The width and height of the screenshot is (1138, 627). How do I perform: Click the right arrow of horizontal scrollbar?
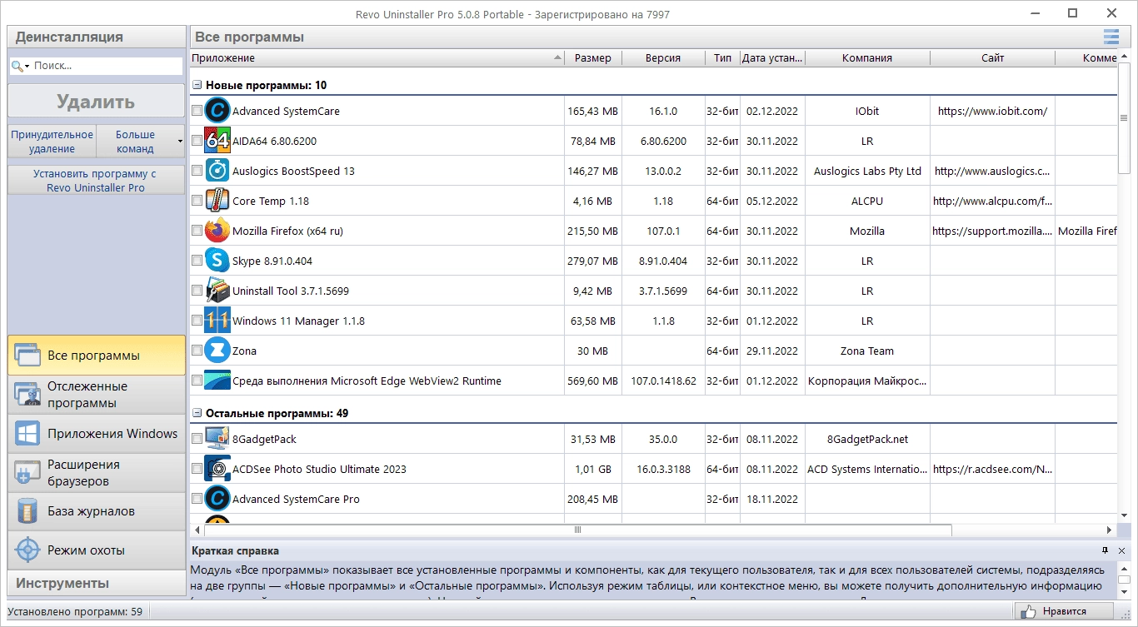[x=1109, y=530]
